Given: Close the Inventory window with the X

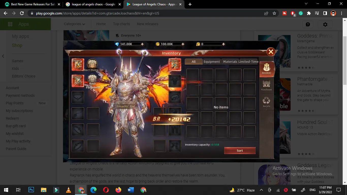Looking at the screenshot, I should coord(271,52).
